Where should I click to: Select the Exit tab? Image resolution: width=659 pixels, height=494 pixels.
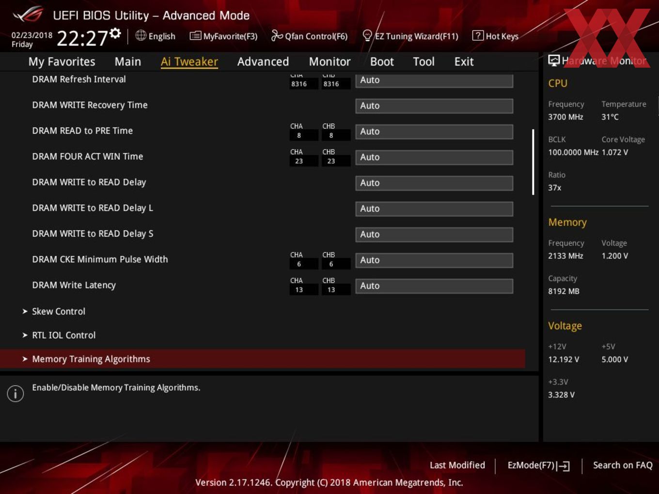coord(464,62)
